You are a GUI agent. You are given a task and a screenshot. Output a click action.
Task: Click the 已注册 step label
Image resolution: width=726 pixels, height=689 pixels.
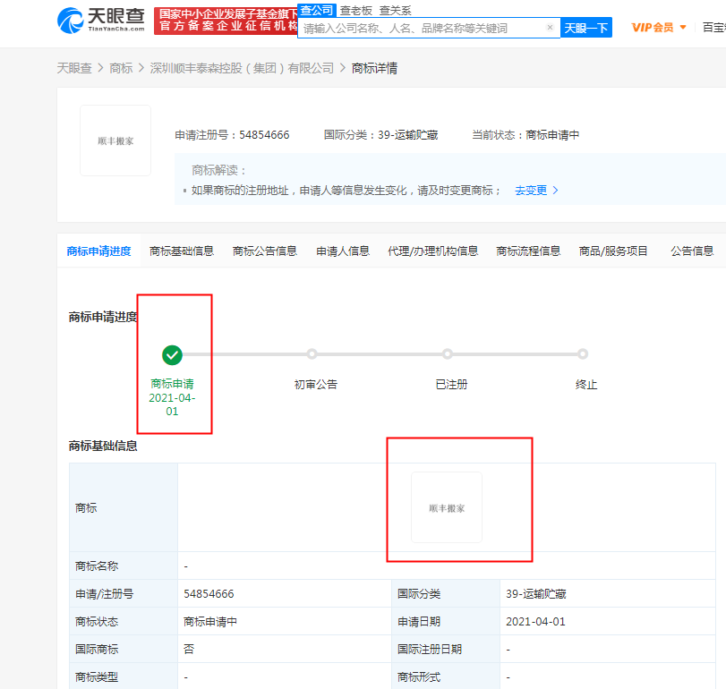coord(451,384)
